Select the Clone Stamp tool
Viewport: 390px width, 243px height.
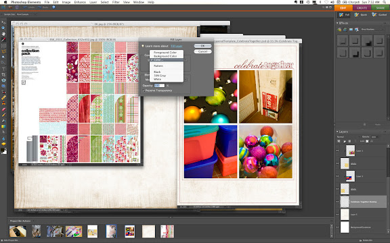click(4, 103)
